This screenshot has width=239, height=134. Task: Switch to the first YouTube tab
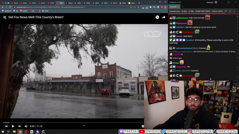click(x=6, y=3)
